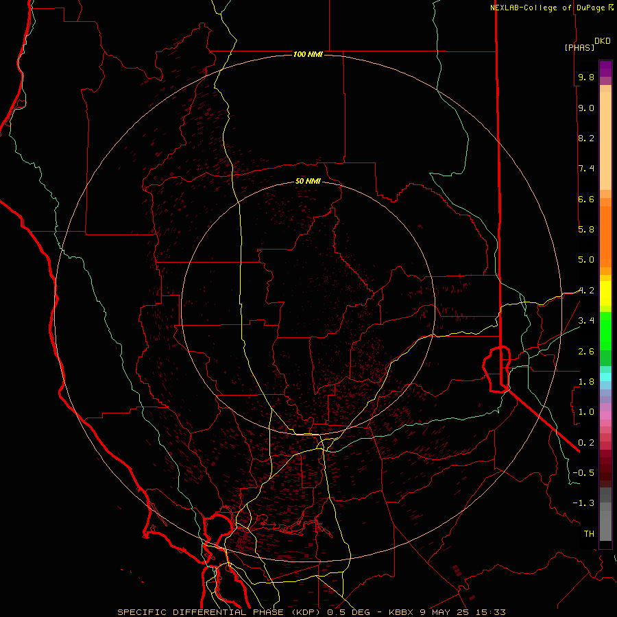Select the 5.8 value on color scale
Image resolution: width=617 pixels, height=617 pixels.
click(586, 230)
